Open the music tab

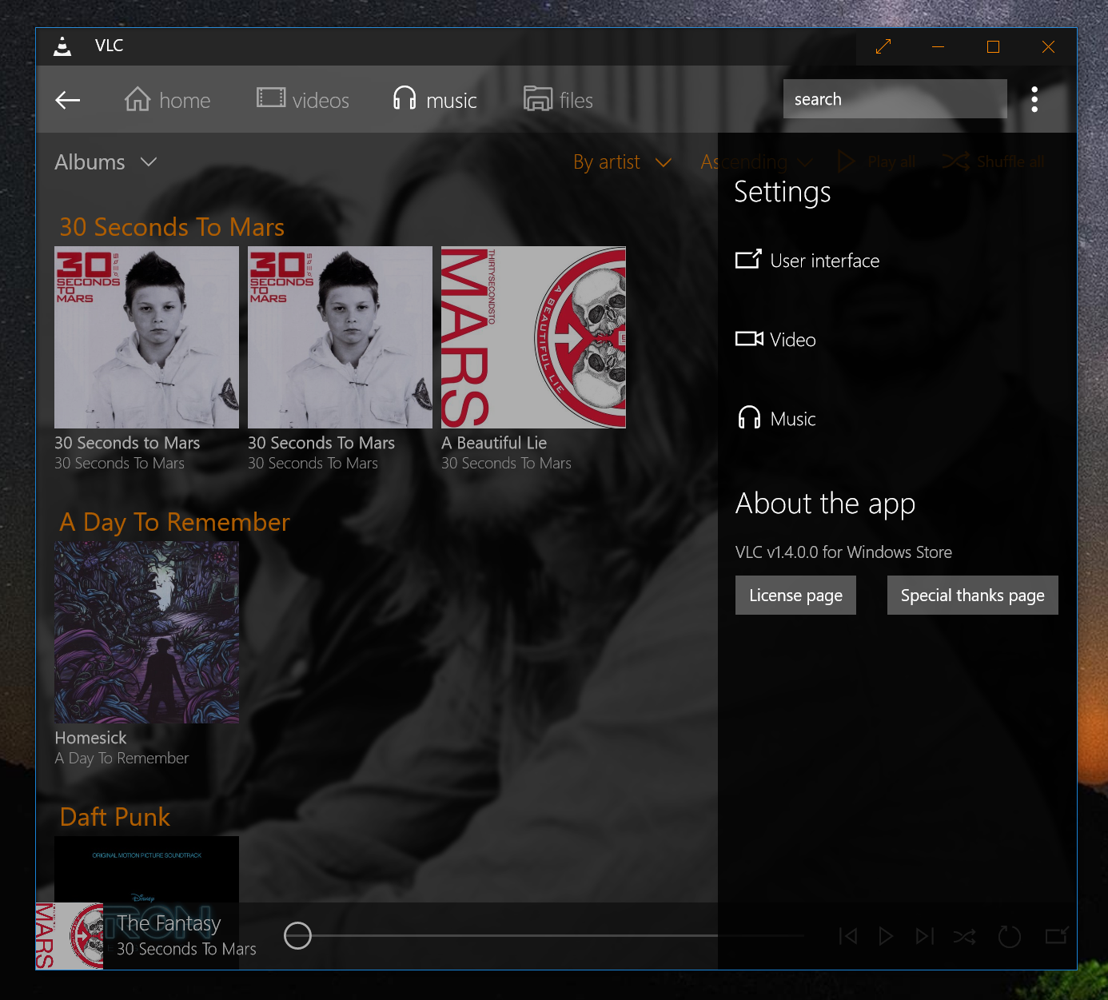pos(435,100)
